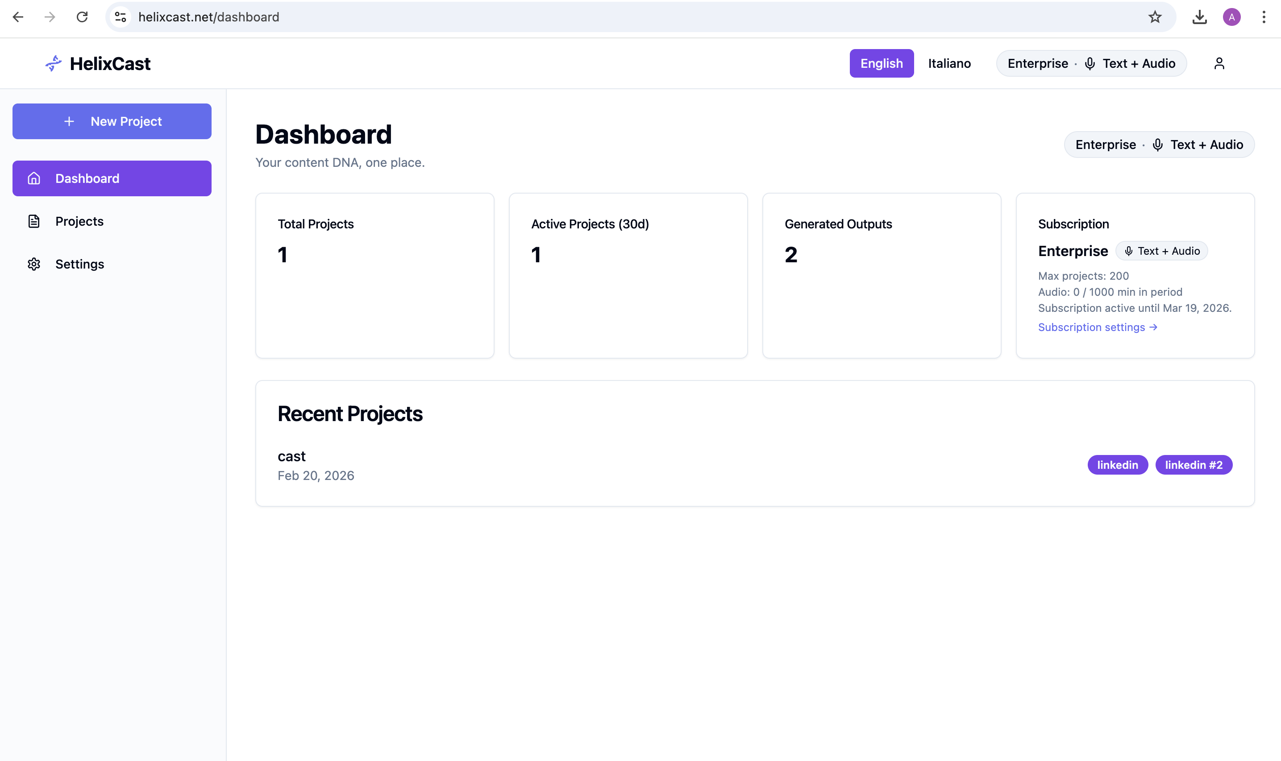Select Projects in the sidebar menu
This screenshot has height=761, width=1281.
(x=79, y=221)
